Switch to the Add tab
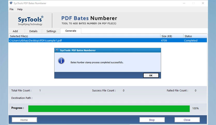 (15, 31)
